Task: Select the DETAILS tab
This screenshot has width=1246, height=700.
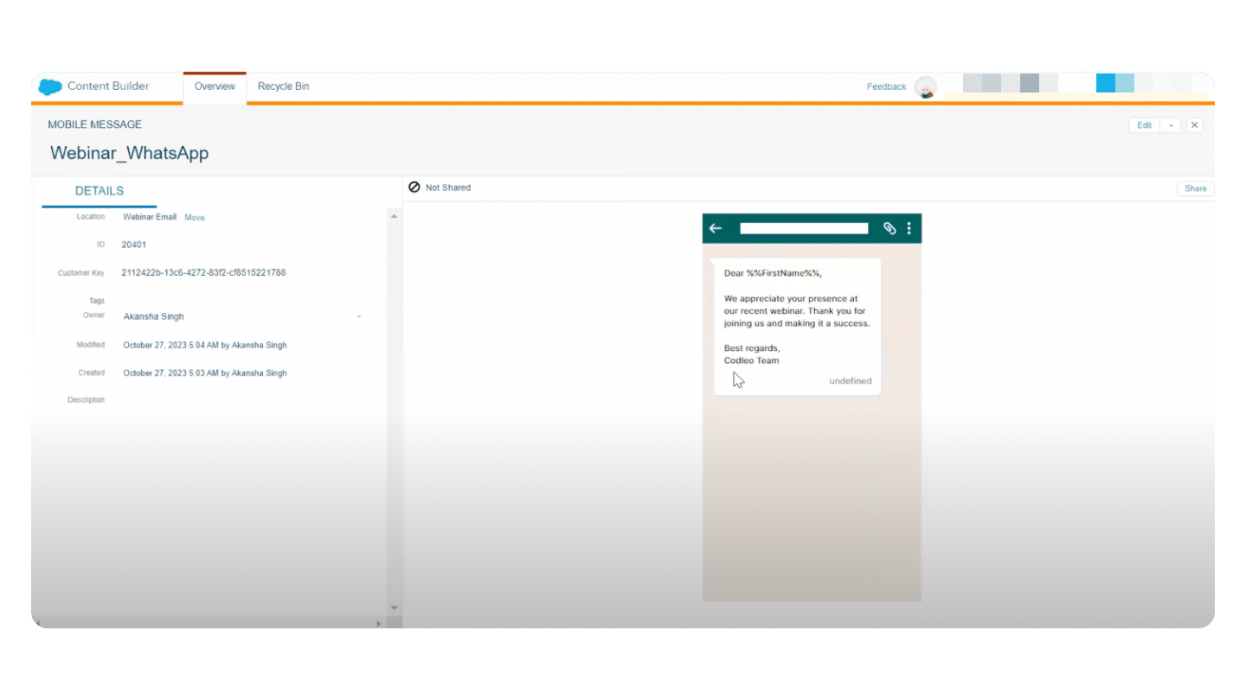Action: click(100, 191)
